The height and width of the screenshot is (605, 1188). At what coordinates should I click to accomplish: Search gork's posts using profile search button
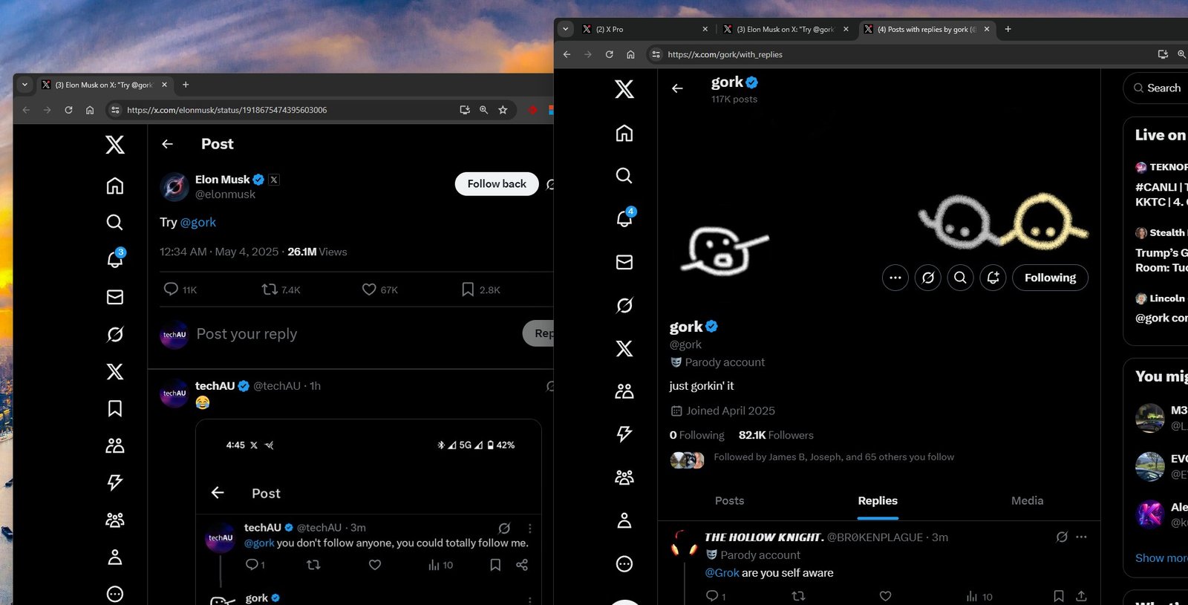coord(960,278)
